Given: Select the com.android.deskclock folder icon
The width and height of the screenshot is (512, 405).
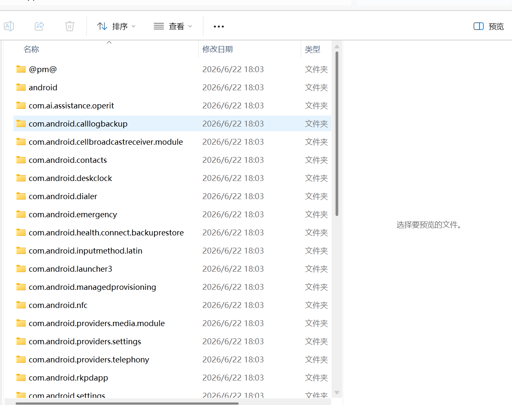Looking at the screenshot, I should [21, 178].
